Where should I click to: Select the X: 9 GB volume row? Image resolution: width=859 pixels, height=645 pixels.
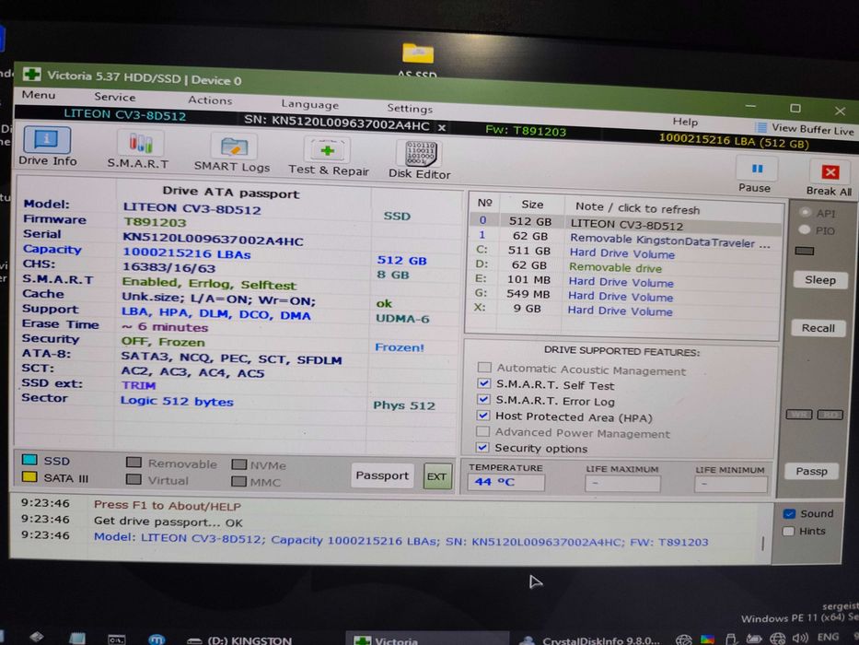pos(623,310)
